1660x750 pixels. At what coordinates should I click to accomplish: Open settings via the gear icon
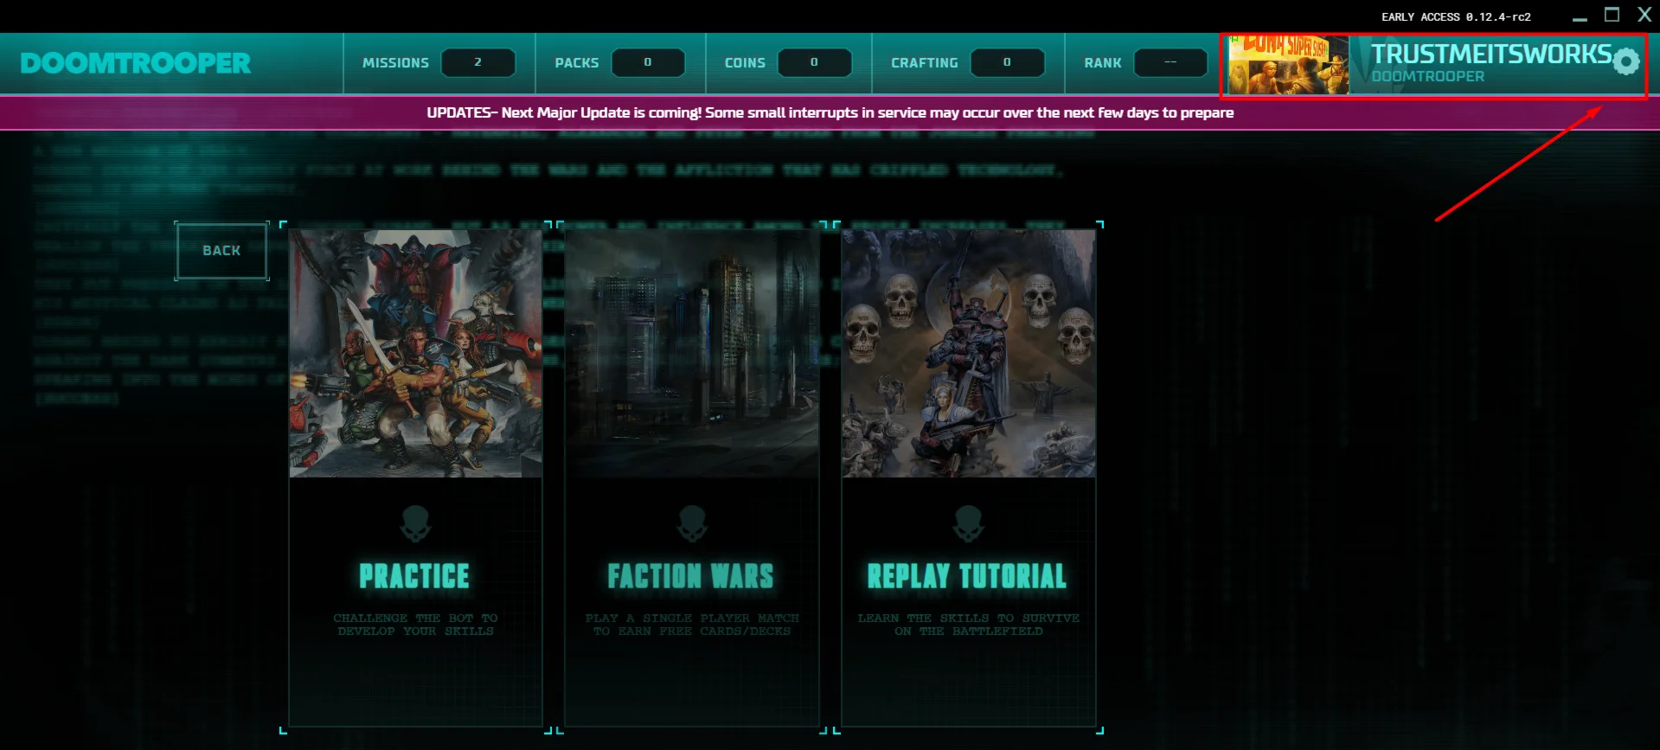(1626, 61)
